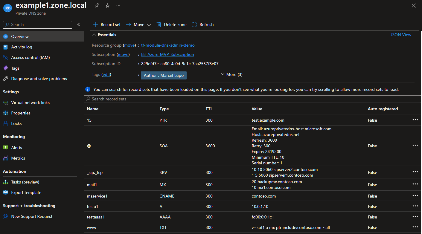Select the _sip._tcp record name

click(95, 172)
